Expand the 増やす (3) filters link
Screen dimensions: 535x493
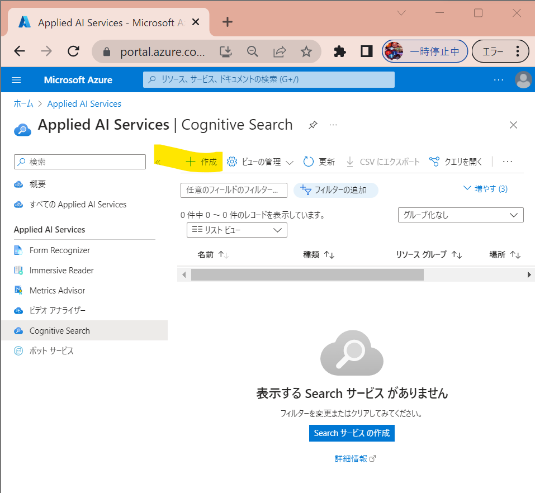[485, 189]
